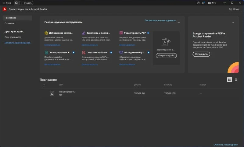Click the Экспортировать PDF title text
The width and height of the screenshot is (244, 147).
tap(60, 52)
